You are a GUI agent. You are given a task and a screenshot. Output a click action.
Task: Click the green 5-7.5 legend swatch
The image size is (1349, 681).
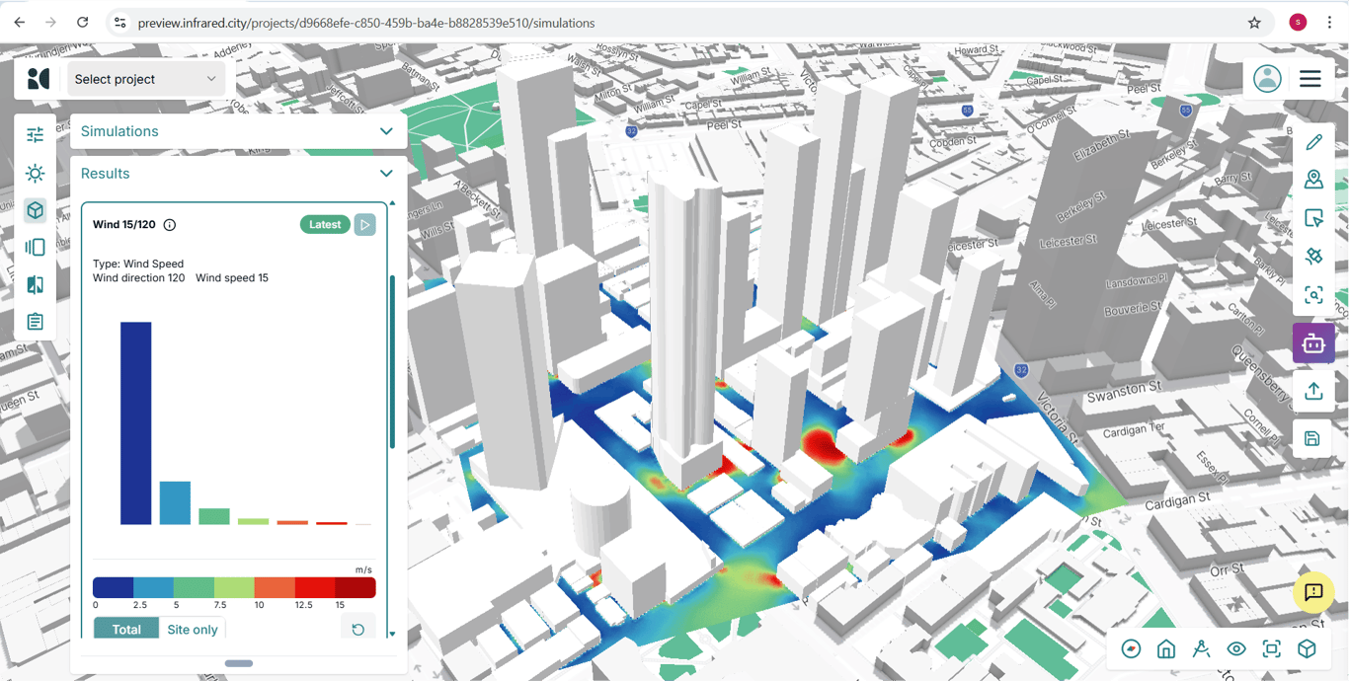(195, 588)
